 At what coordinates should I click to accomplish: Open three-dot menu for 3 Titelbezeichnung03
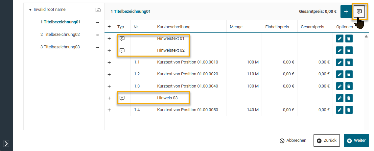pos(97,47)
